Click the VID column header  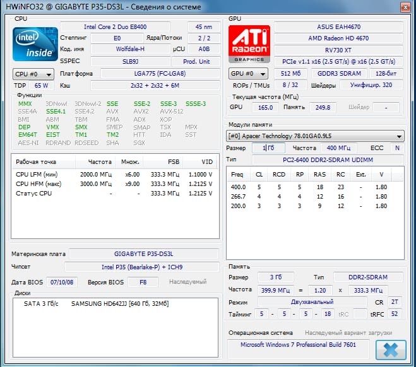pyautogui.click(x=200, y=162)
